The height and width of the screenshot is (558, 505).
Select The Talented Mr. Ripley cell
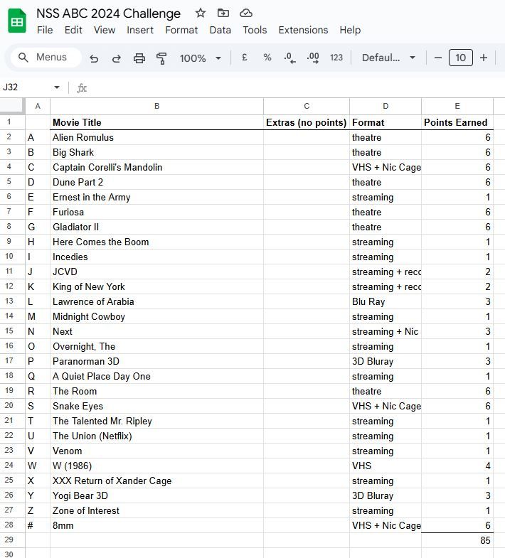[156, 421]
